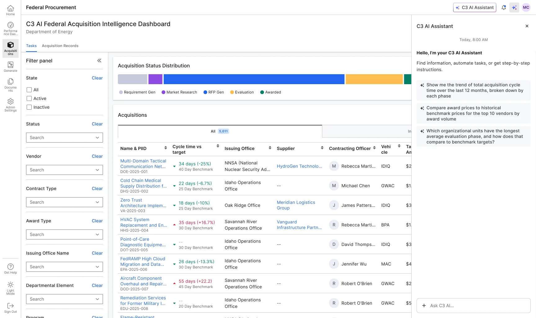Click the blue RFP Gen bar segment
This screenshot has height=318, width=536.
254,79
